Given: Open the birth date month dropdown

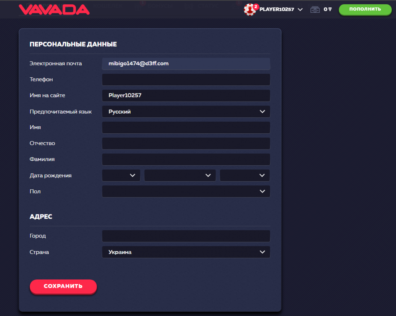Looking at the screenshot, I should coord(180,175).
